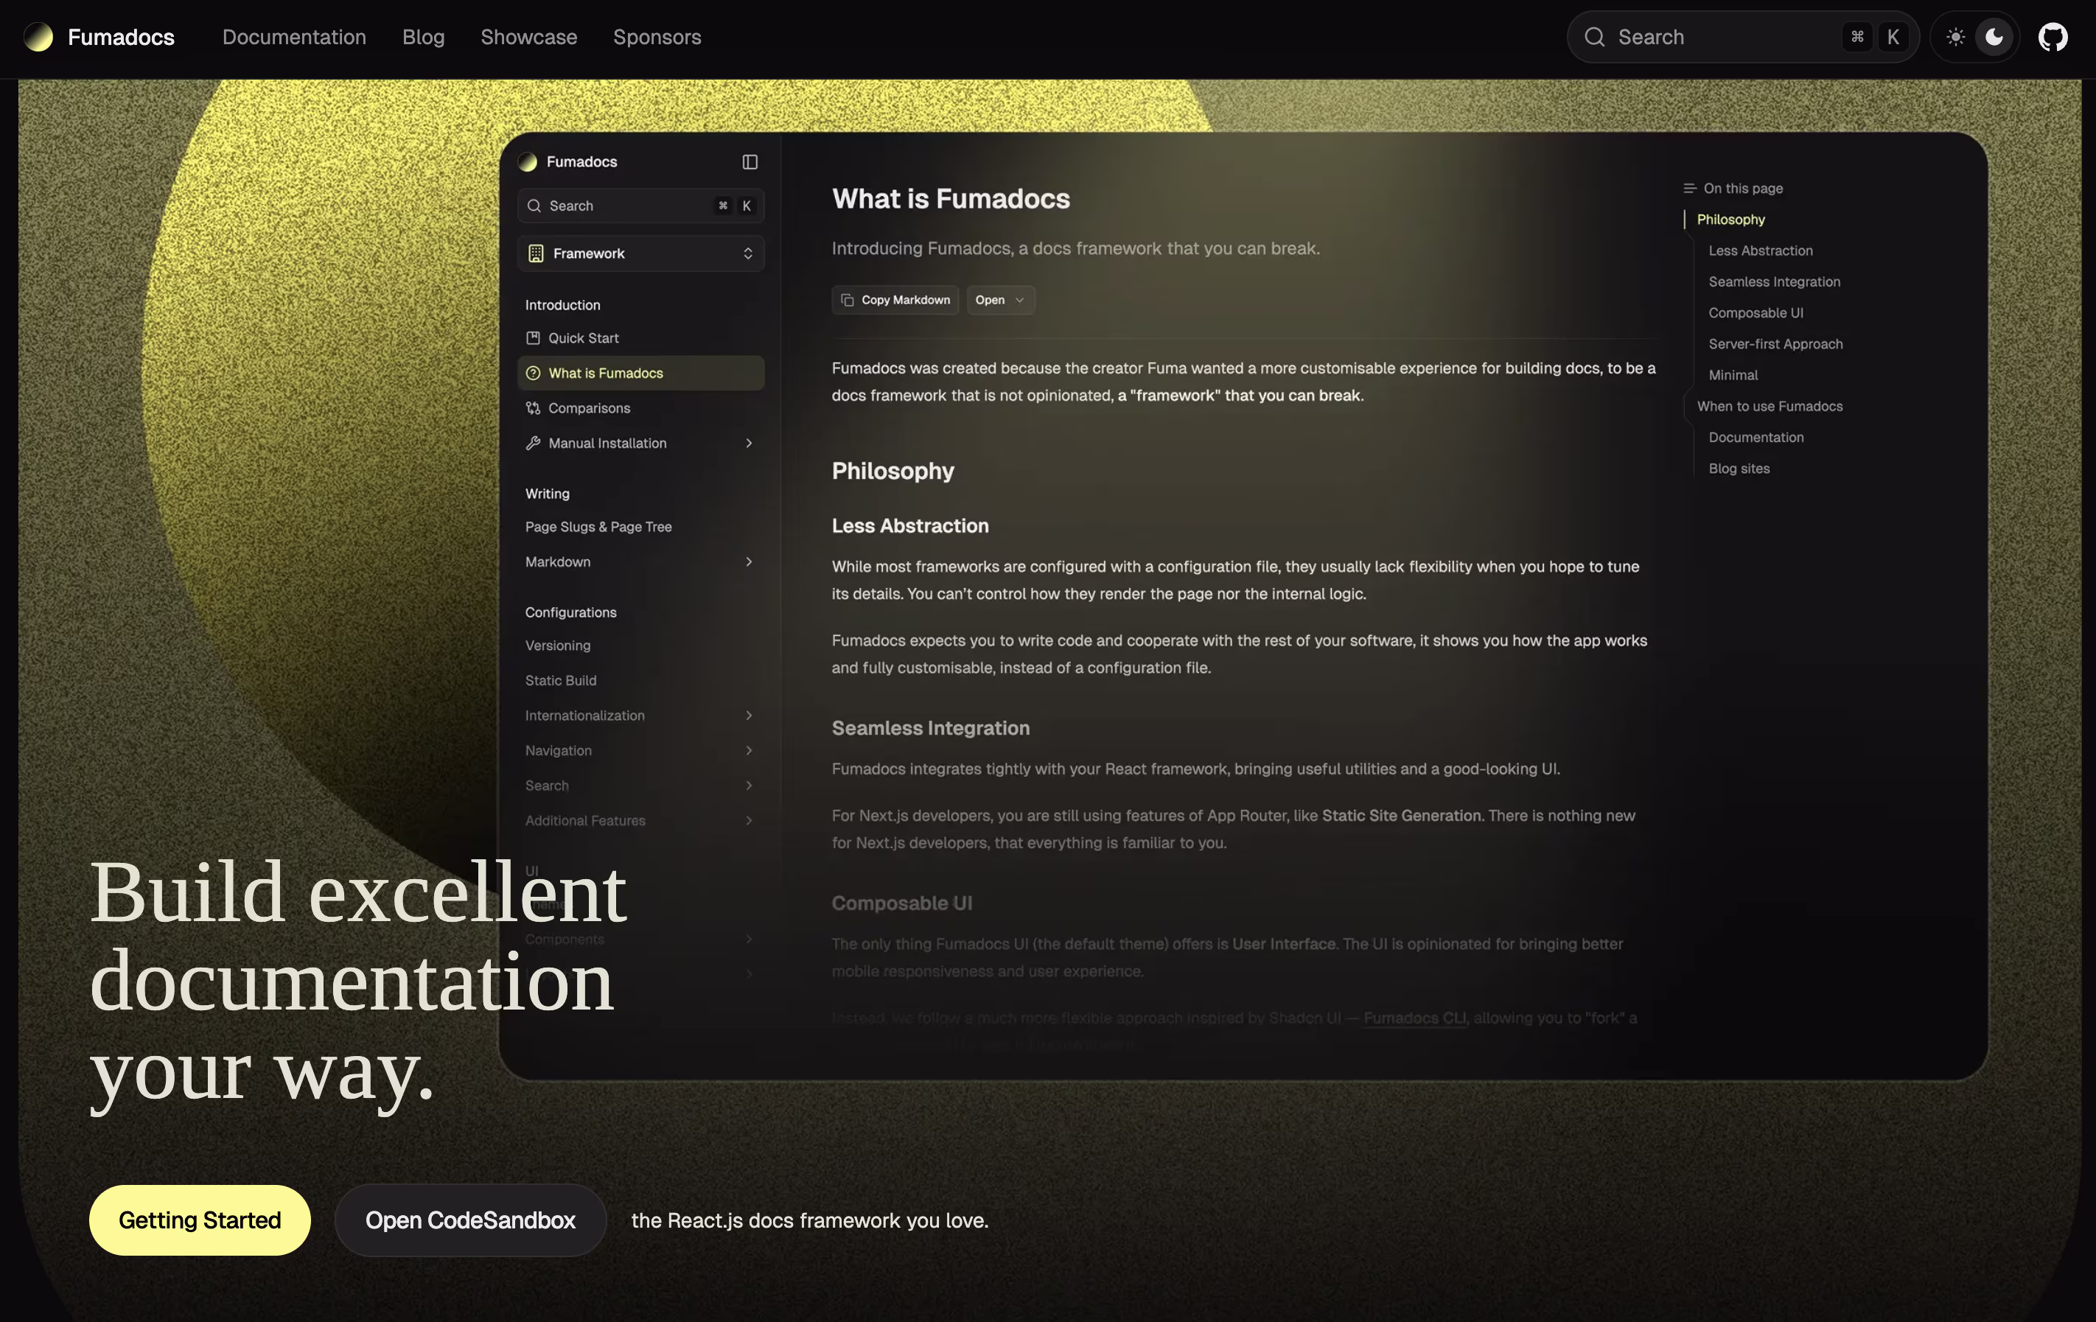Jump to Minimal in table of contents
This screenshot has height=1322, width=2096.
tap(1732, 375)
